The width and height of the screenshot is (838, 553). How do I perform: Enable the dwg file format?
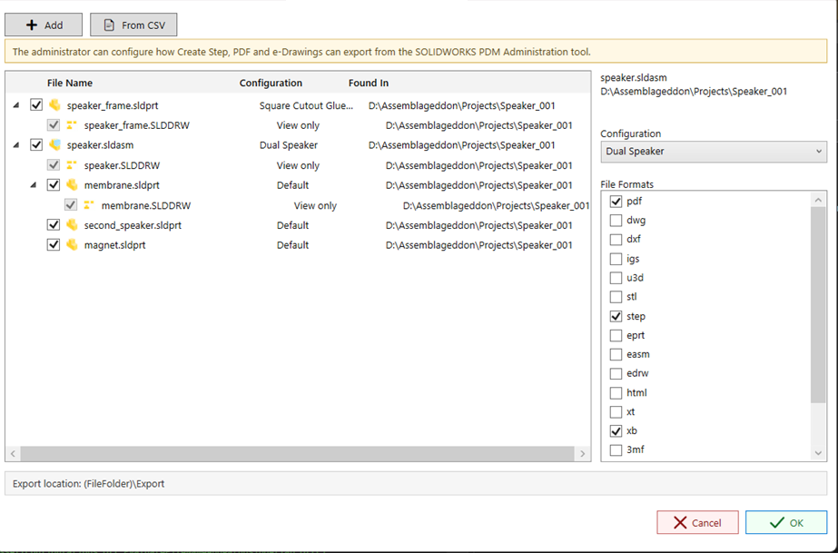click(616, 220)
